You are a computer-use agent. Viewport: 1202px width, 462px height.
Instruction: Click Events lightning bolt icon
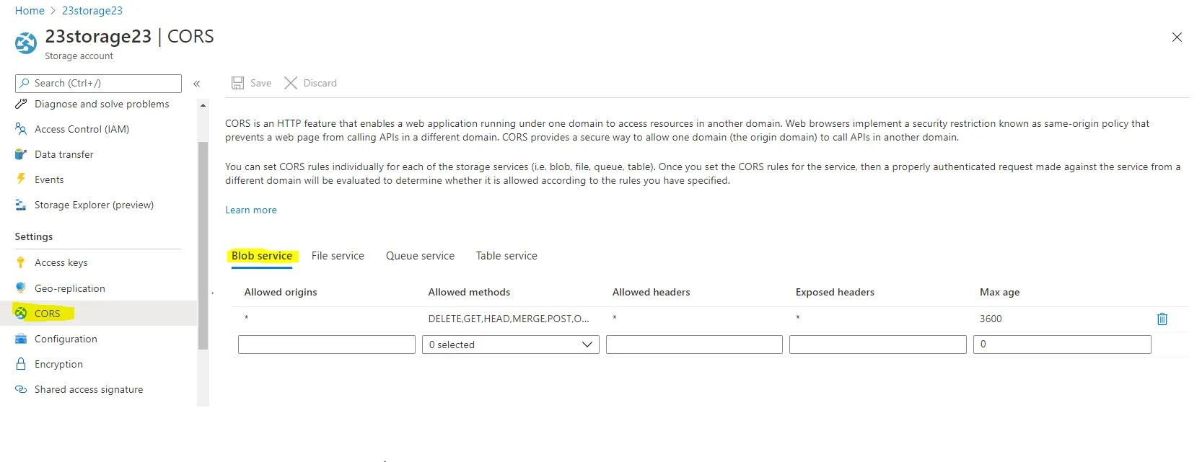(21, 179)
